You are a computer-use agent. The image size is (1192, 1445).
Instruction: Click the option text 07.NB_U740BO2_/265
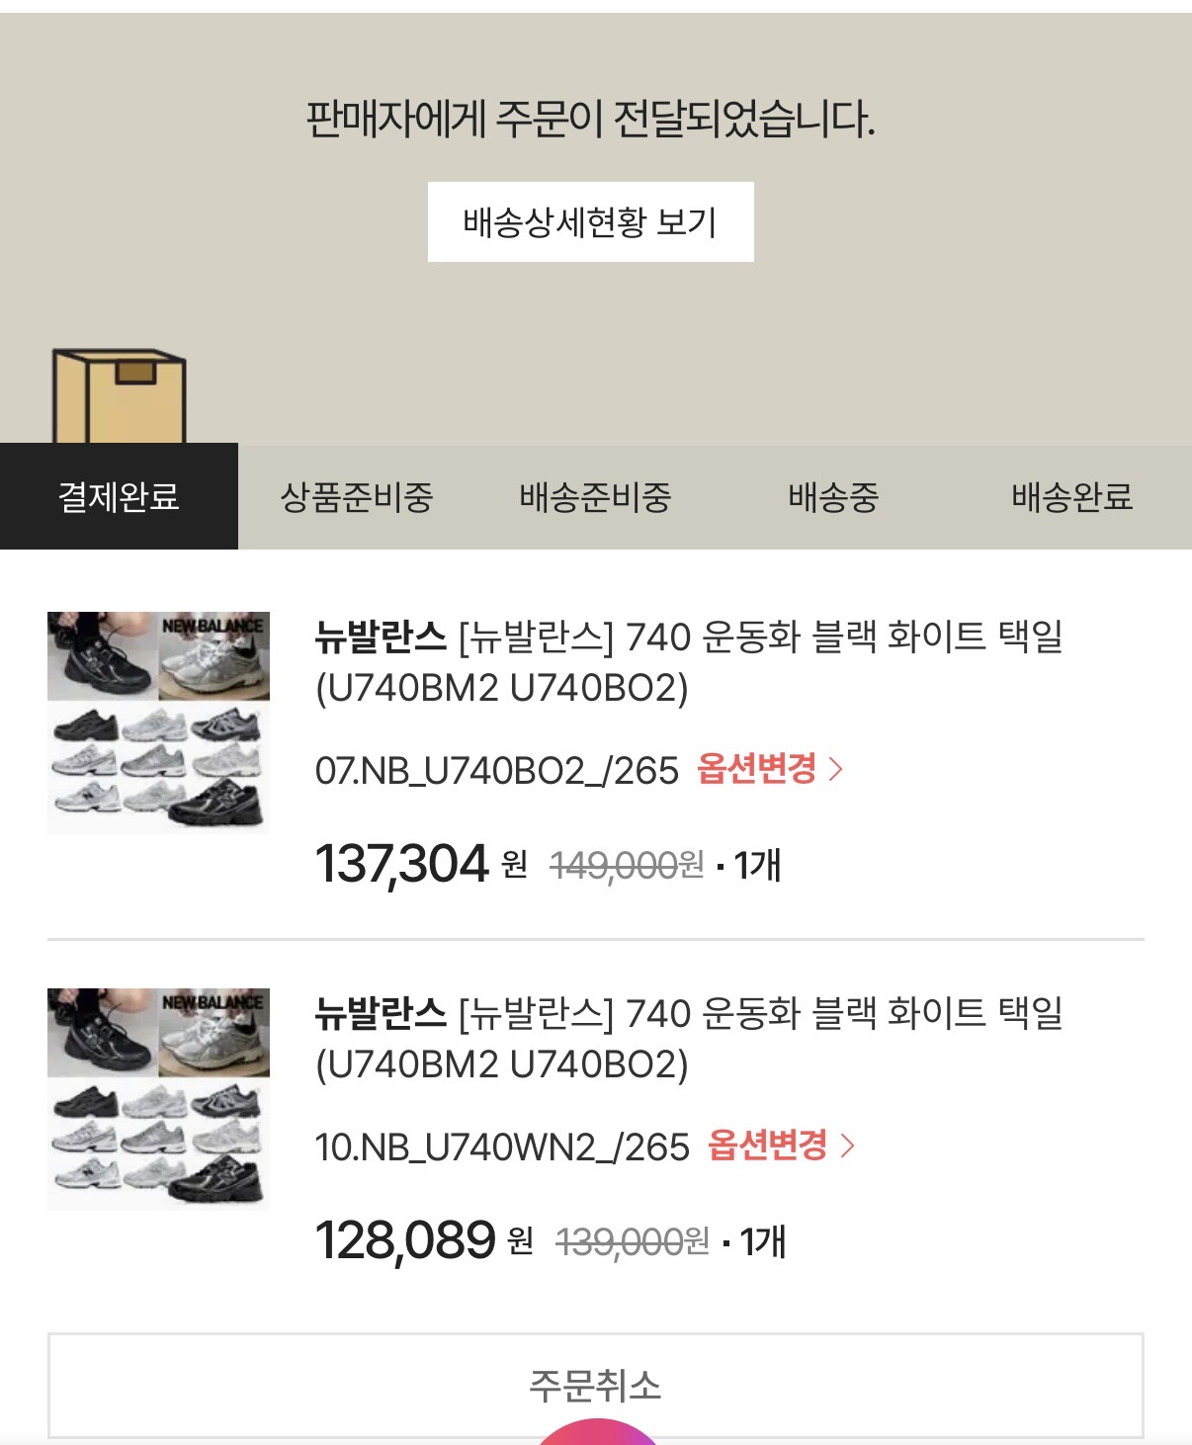[497, 770]
